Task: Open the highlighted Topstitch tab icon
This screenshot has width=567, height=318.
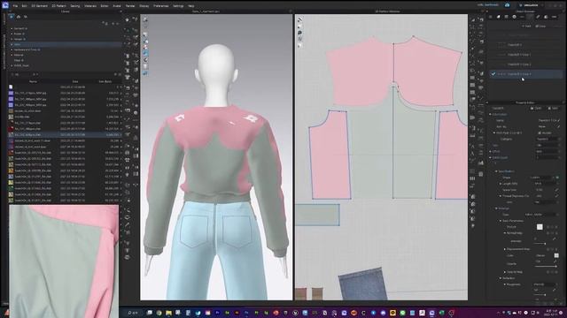Action: [530, 17]
